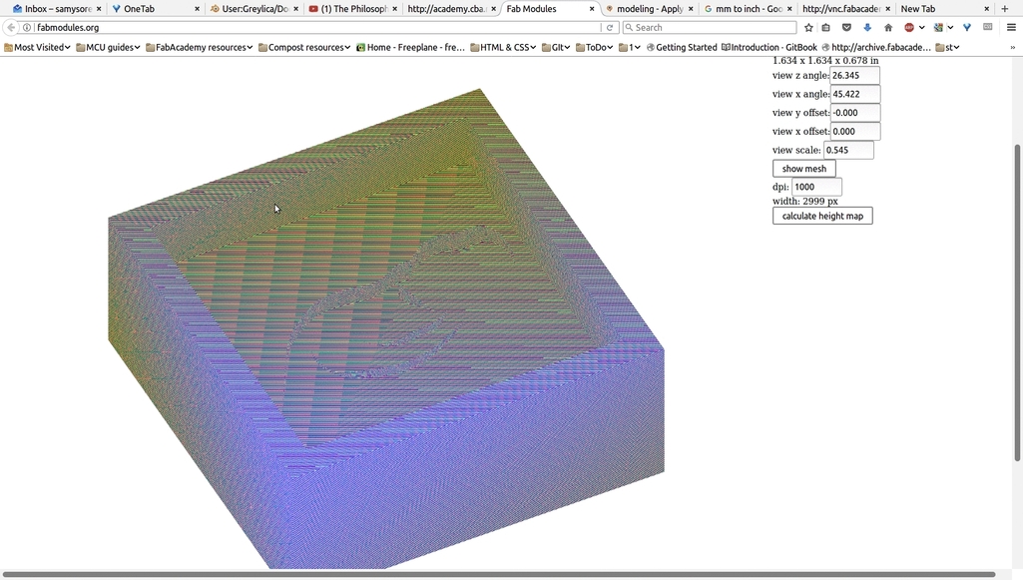Screen dimensions: 1023x580
Task: Switch to The Philosophy YouTube tab
Action: coord(352,8)
